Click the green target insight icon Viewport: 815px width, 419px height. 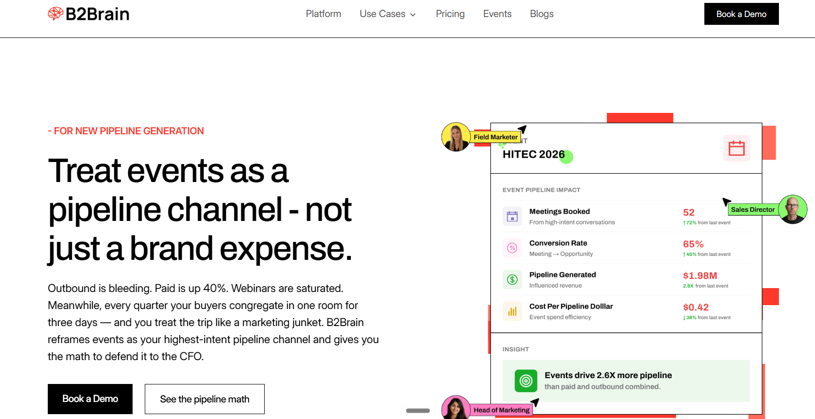(x=526, y=381)
